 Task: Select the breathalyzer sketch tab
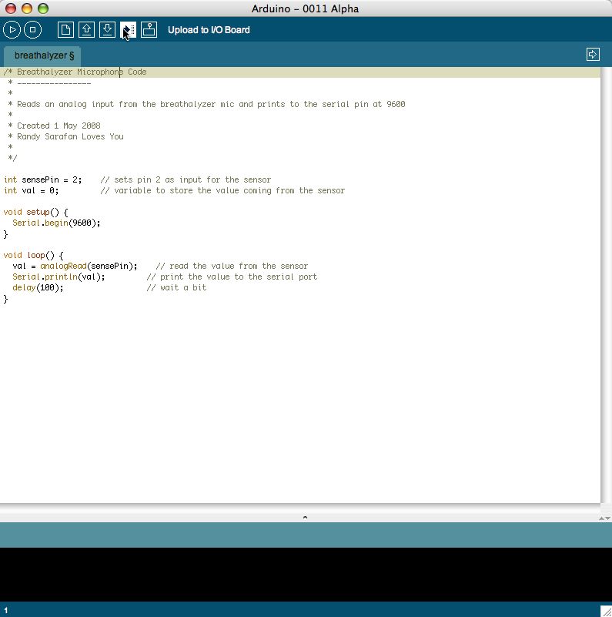point(42,56)
